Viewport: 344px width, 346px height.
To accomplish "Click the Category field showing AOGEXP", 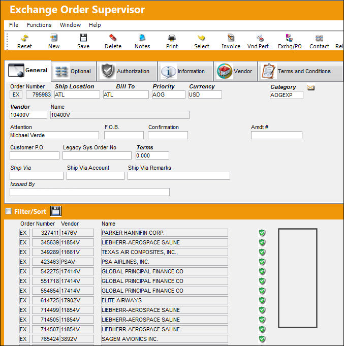I will pyautogui.click(x=286, y=95).
